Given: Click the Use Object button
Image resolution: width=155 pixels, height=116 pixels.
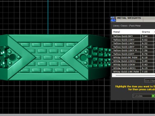Looking at the screenshot, I should (150, 81).
